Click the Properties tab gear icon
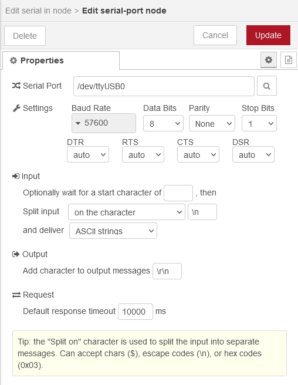The height and width of the screenshot is (385, 298). point(13,60)
